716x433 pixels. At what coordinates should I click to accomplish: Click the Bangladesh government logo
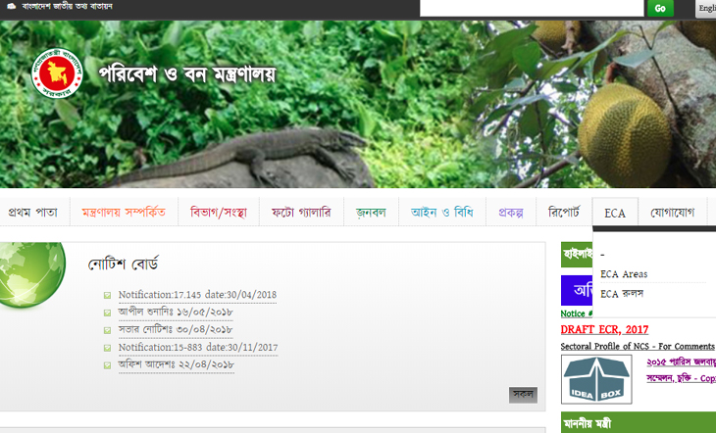57,72
